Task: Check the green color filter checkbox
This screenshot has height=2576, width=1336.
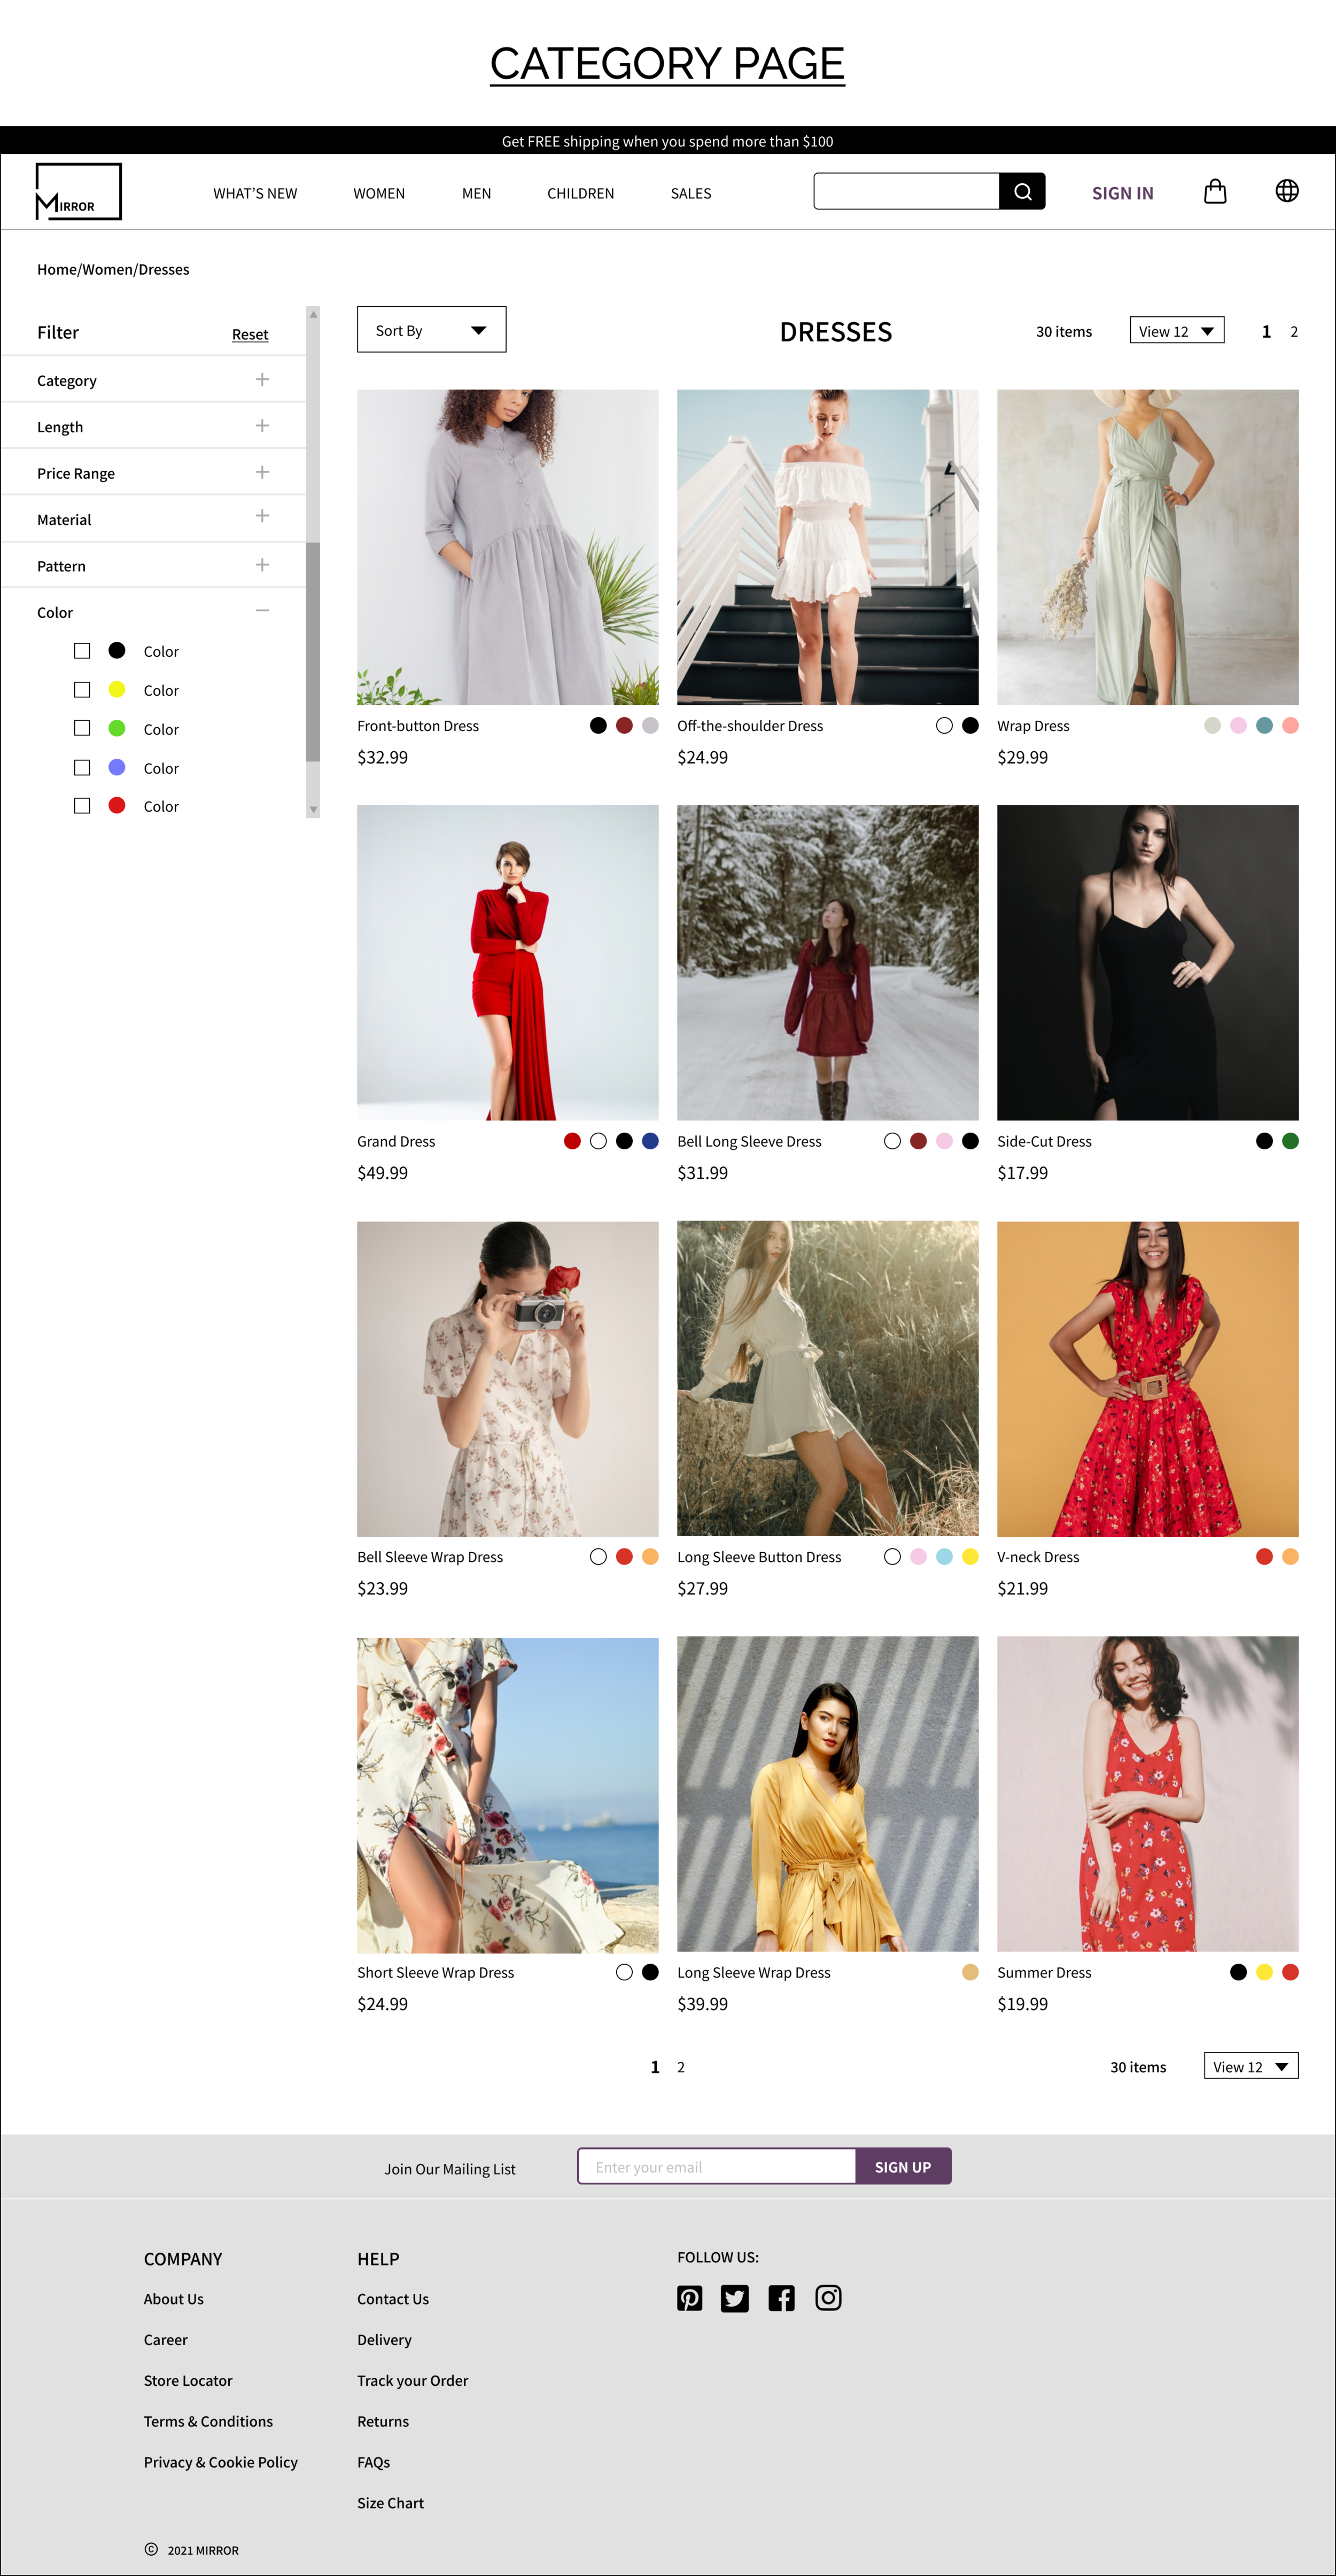Action: [x=82, y=729]
